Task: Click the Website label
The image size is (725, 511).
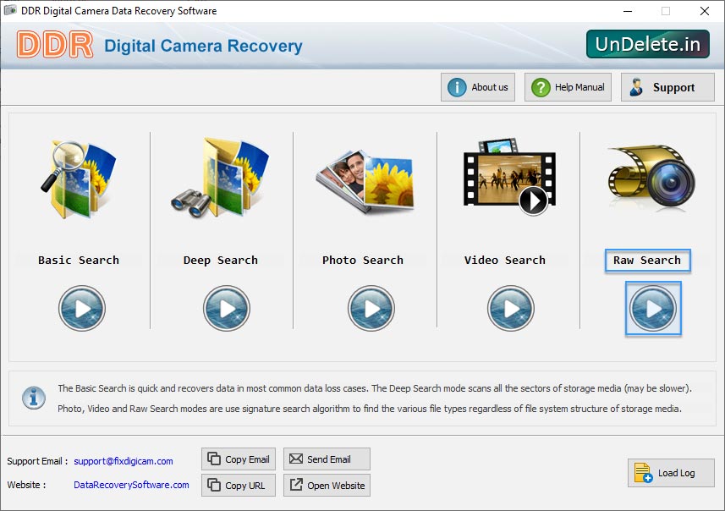Action: (26, 485)
